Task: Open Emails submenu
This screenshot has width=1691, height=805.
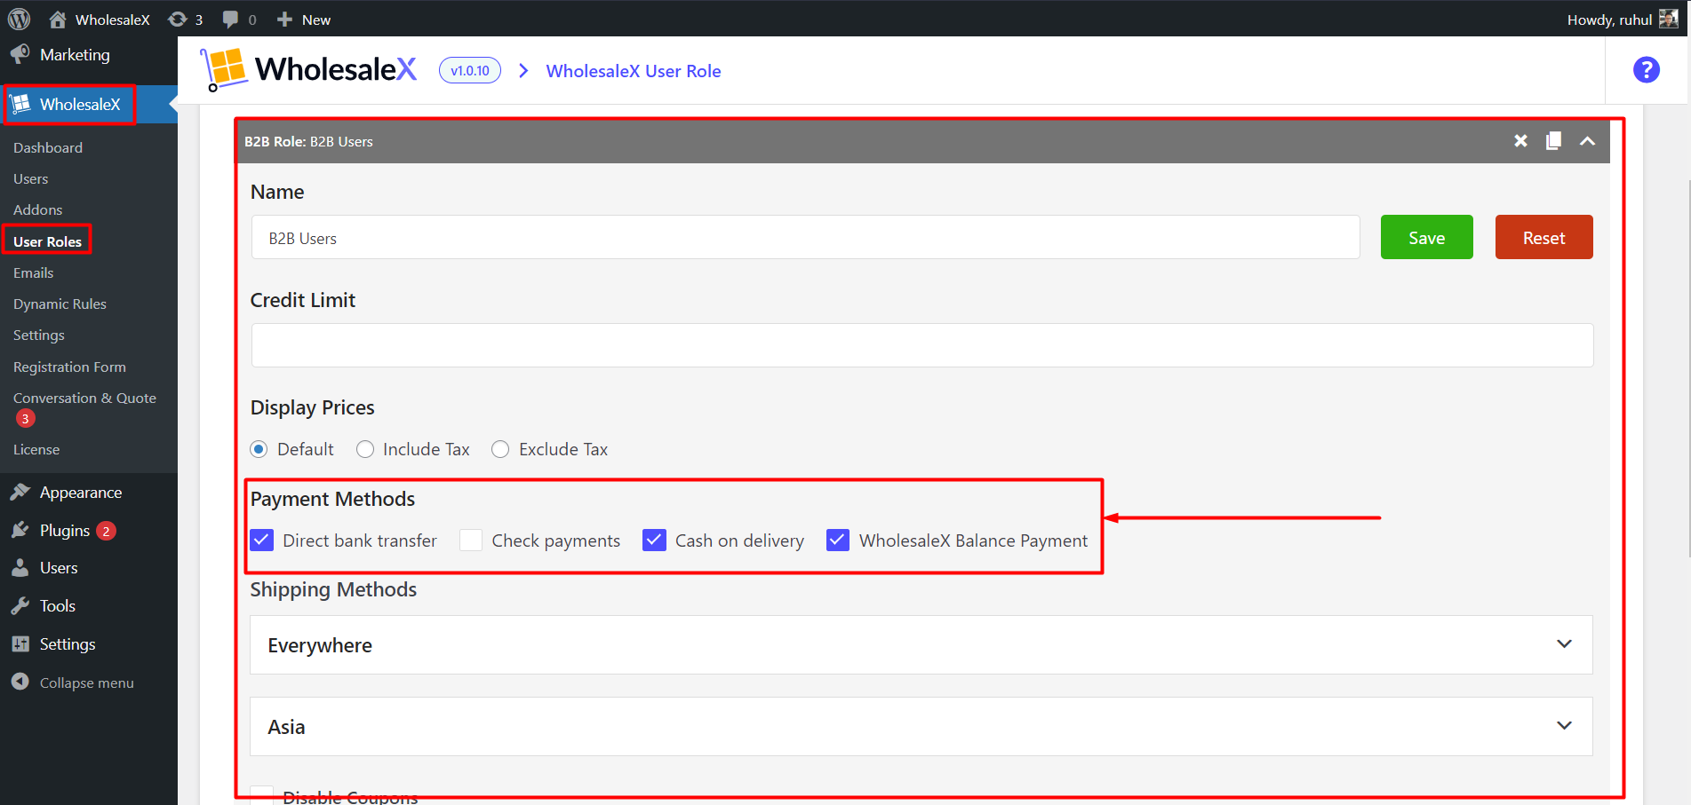Action: (34, 273)
